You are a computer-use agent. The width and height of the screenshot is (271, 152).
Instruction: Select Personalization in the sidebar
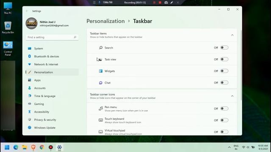[52, 72]
